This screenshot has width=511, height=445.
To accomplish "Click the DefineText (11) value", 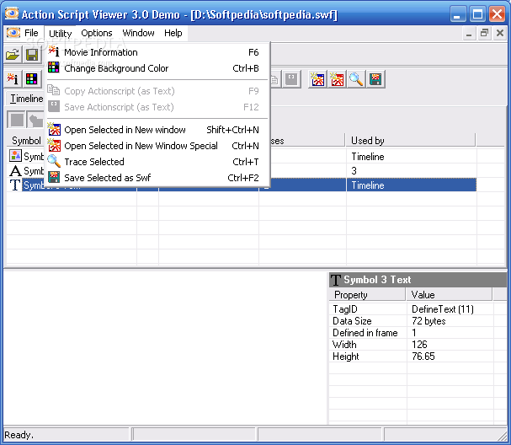I will 443,309.
